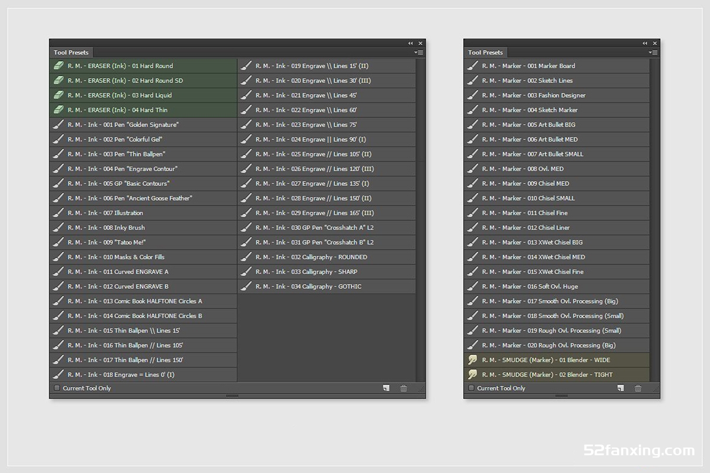Select Marker 002 Sketch Lines preset
This screenshot has width=710, height=473.
tap(557, 81)
